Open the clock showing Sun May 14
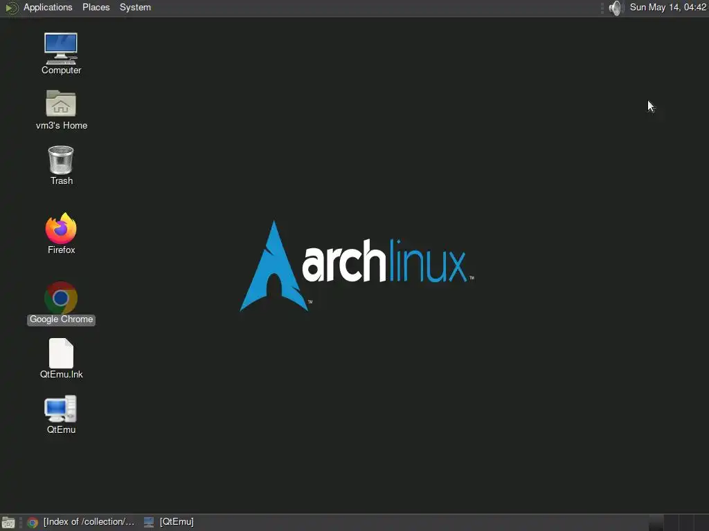 pos(668,8)
